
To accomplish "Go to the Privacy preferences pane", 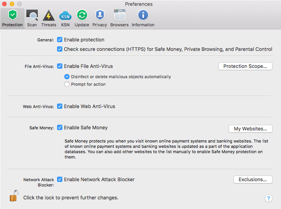I will 100,19.
